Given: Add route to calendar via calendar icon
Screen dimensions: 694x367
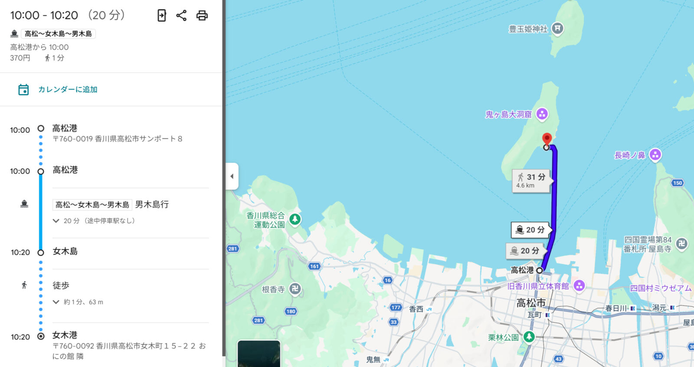Looking at the screenshot, I should (23, 90).
